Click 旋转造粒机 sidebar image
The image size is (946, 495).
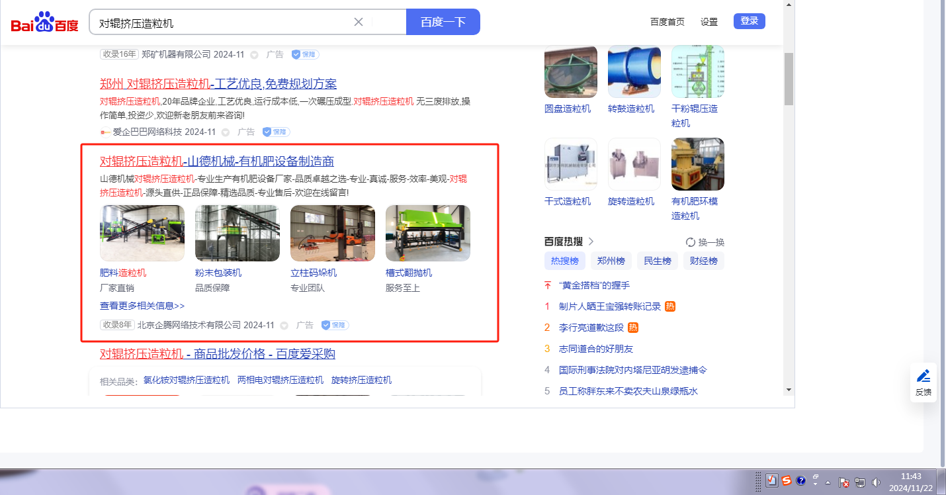pyautogui.click(x=634, y=164)
